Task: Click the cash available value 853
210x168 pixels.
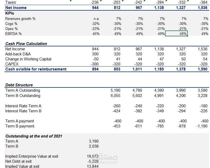Action: pos(117,69)
